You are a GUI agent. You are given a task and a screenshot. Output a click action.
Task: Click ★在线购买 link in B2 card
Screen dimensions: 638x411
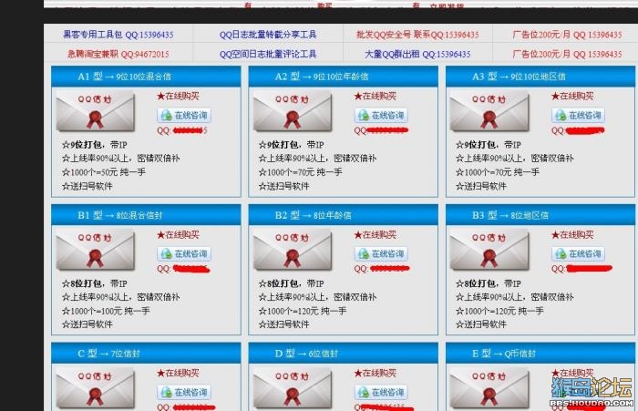point(375,235)
